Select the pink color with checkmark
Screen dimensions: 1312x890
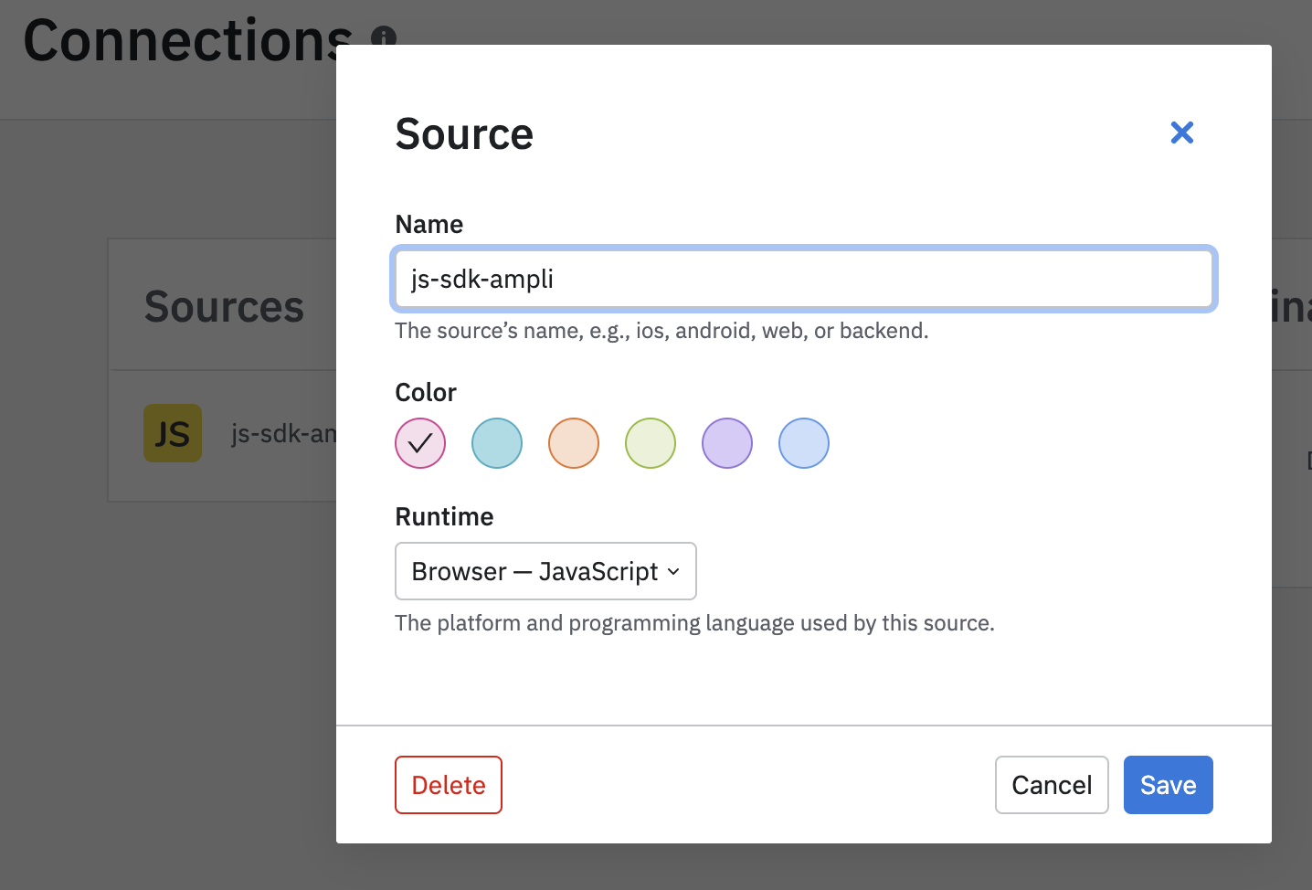click(420, 443)
